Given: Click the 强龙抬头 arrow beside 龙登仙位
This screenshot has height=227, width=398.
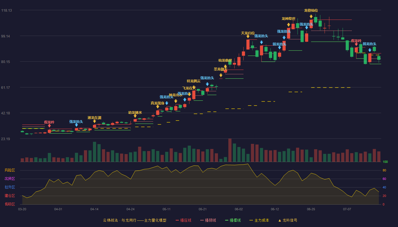Looking at the screenshot, I should point(306,28).
